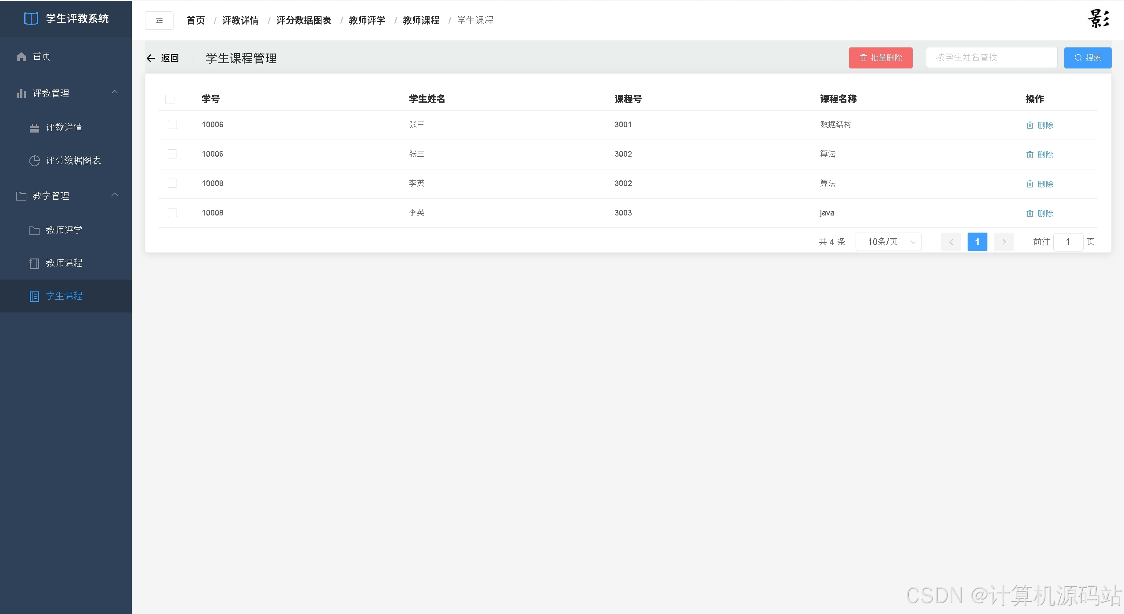This screenshot has width=1124, height=614.
Task: Click the 前往 page number input box
Action: [1068, 242]
